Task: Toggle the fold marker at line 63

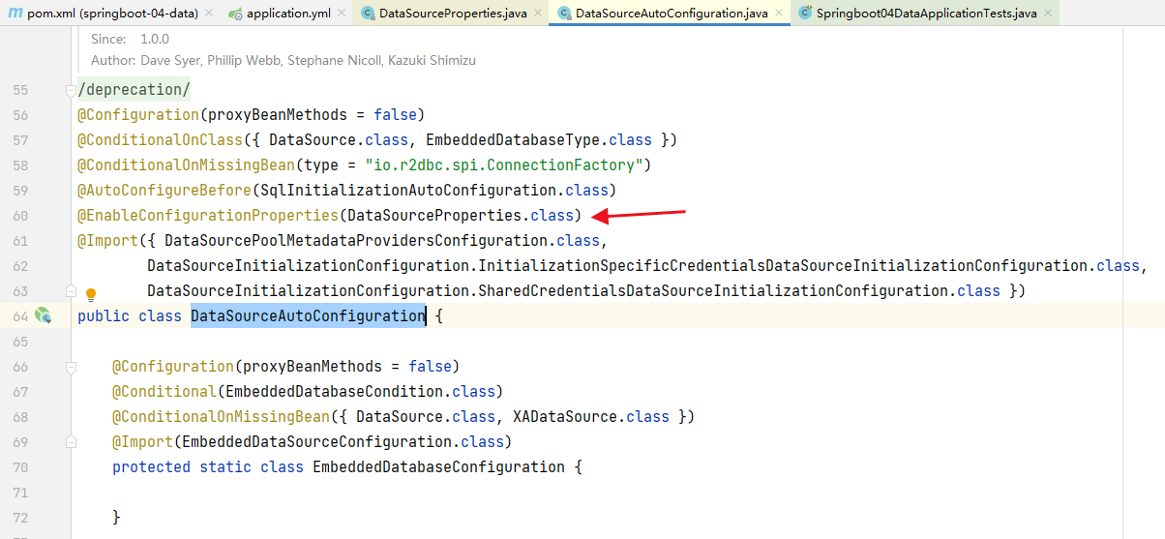Action: pos(70,290)
